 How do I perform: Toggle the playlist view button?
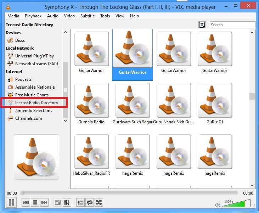point(80,202)
